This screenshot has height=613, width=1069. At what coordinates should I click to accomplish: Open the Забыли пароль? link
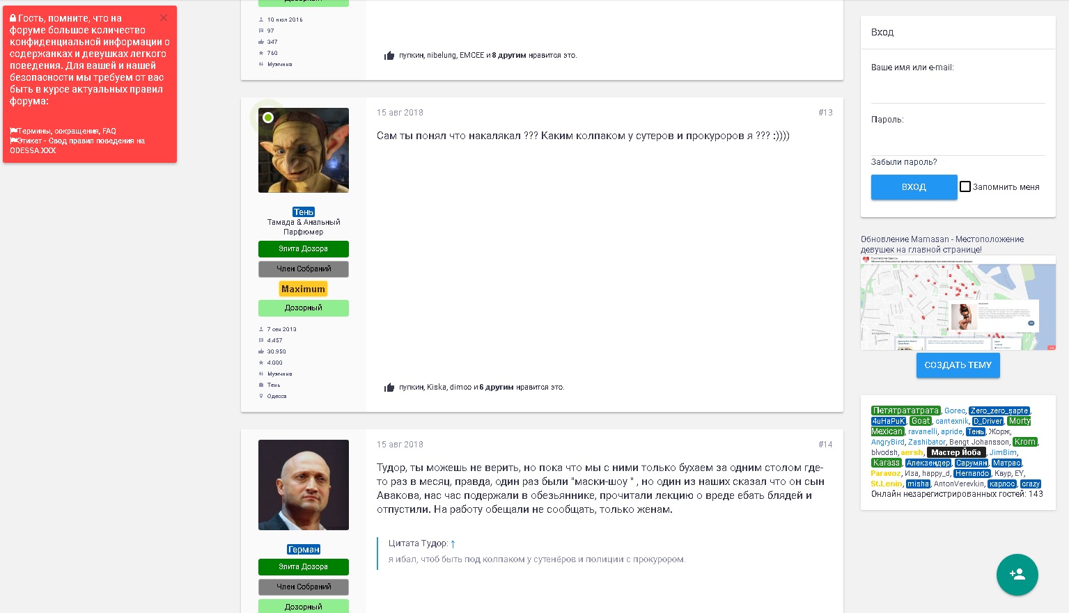pos(904,162)
